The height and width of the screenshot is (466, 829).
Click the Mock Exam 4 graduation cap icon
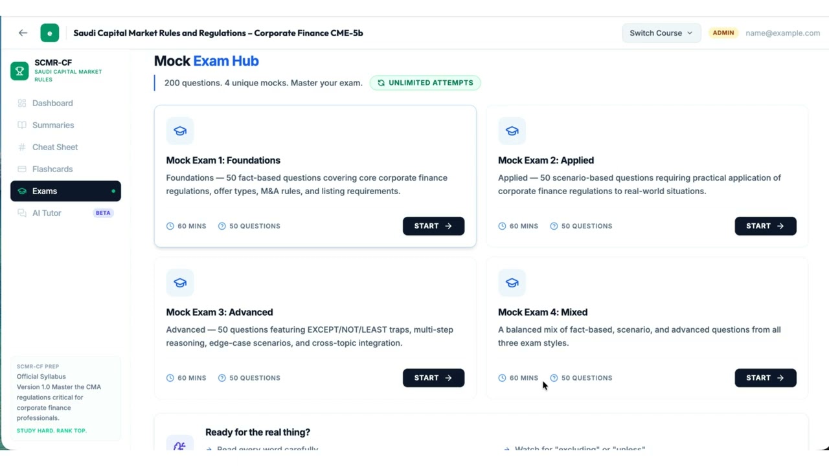pyautogui.click(x=512, y=283)
